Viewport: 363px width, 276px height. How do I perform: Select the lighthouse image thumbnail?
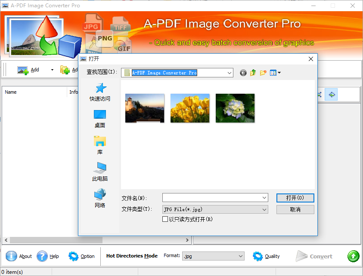point(145,108)
